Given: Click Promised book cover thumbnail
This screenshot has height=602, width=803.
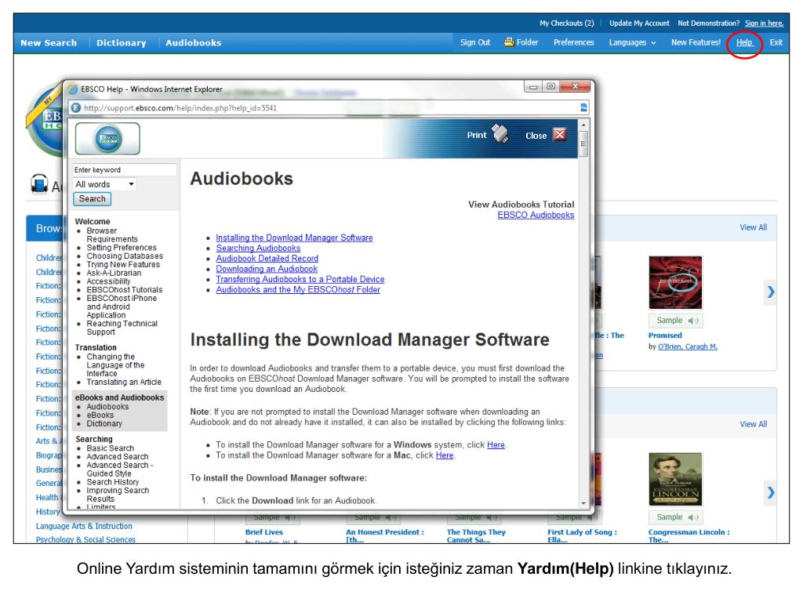Looking at the screenshot, I should 675,282.
